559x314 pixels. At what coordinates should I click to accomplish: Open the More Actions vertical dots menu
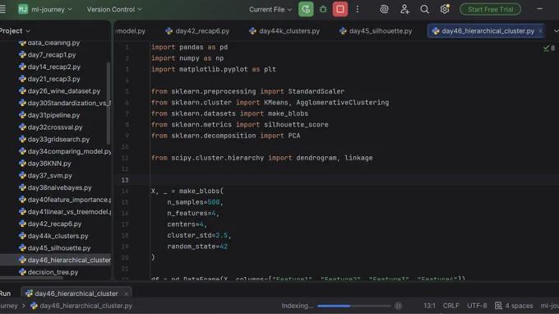click(358, 9)
